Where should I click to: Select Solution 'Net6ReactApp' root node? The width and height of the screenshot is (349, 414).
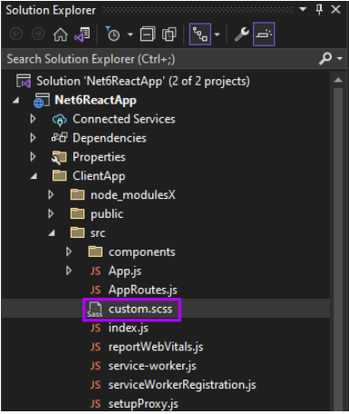click(143, 81)
